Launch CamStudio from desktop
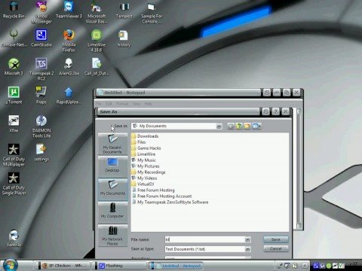Screen dimensions: 362x271 pos(41,38)
